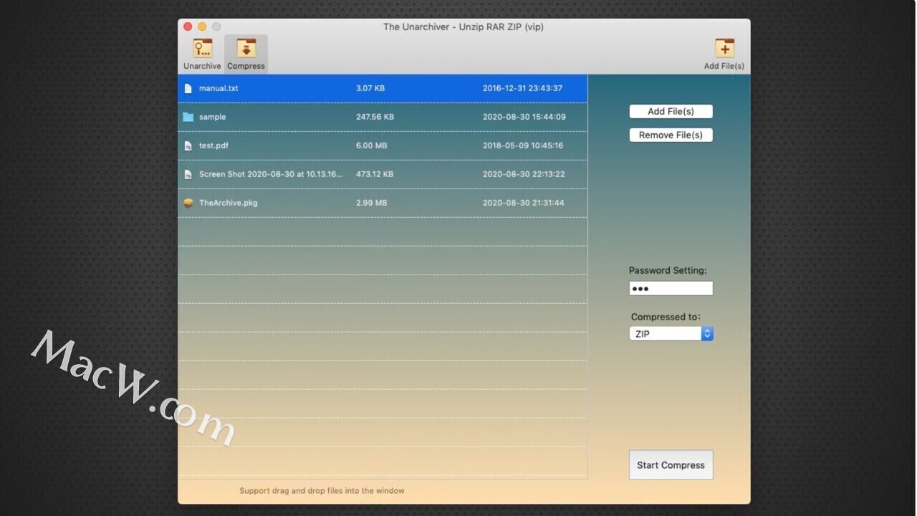
Task: Click the date 2018-05-09 10:45:16
Action: [x=523, y=145]
